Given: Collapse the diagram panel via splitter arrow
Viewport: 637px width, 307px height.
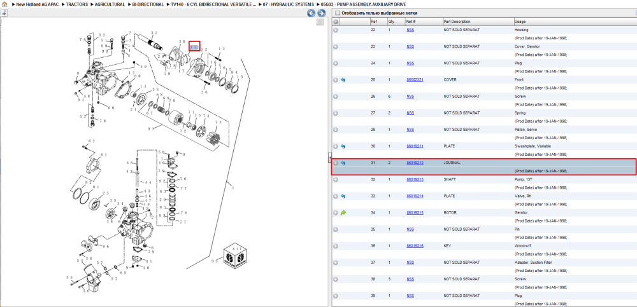Looking at the screenshot, I should (x=330, y=158).
